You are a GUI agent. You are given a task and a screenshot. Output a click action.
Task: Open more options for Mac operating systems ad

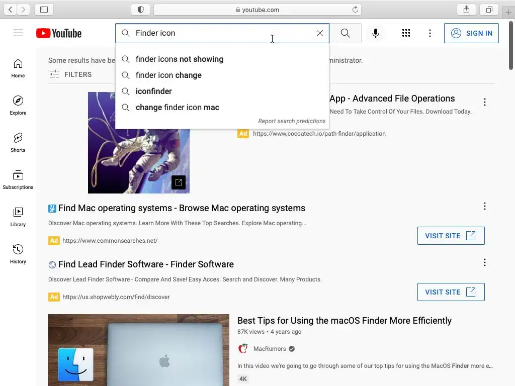[x=484, y=206]
